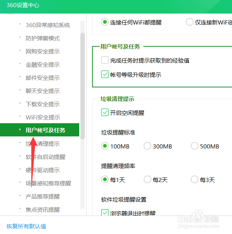Toggle 浏览器退出时提醒 checkbox
This screenshot has width=232, height=234.
click(x=105, y=213)
